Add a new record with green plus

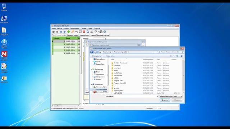pyautogui.click(x=69, y=32)
